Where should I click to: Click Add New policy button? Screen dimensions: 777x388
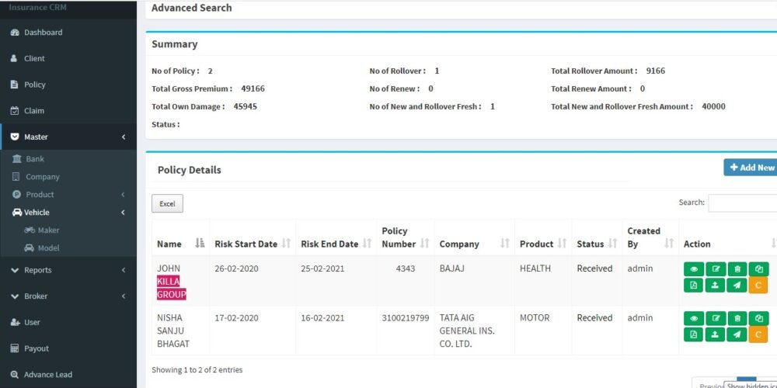751,168
